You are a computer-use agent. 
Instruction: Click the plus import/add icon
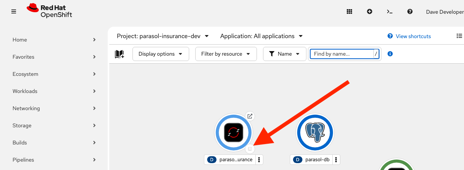pyautogui.click(x=369, y=11)
